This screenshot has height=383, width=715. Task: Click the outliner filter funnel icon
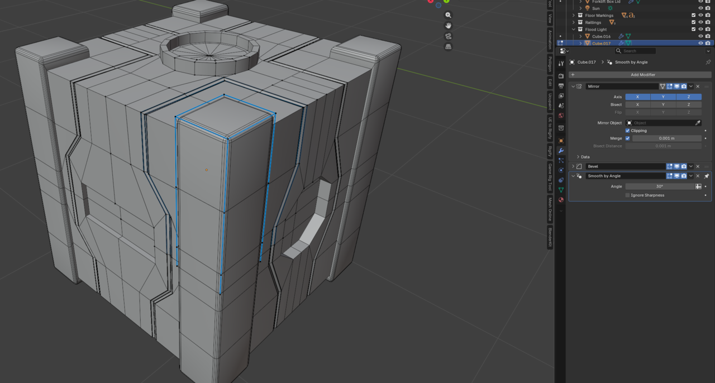(708, 51)
